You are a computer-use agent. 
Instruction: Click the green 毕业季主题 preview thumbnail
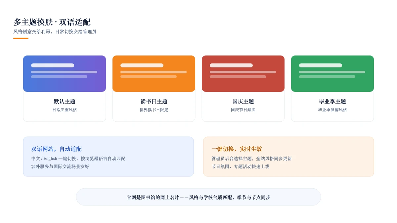(332, 74)
